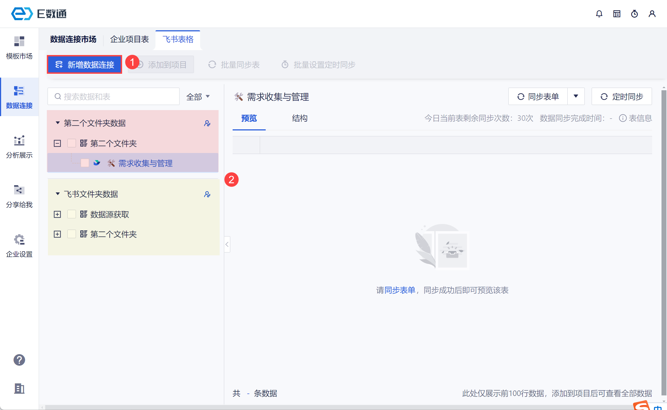Screen dimensions: 667x410
Task: Click permission icon beside 飞书文件夹数据
Action: pos(207,194)
